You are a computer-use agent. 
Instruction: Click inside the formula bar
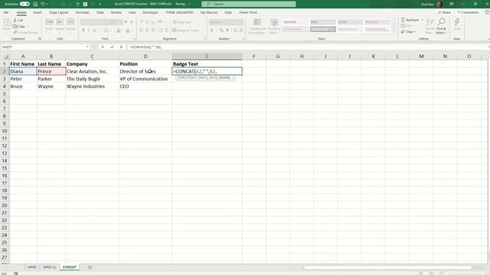tap(308, 47)
